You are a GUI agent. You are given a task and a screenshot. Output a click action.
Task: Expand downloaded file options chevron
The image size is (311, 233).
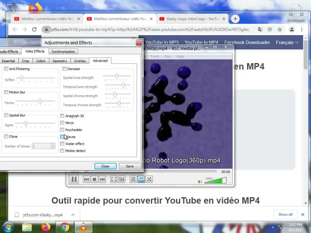coord(73,215)
